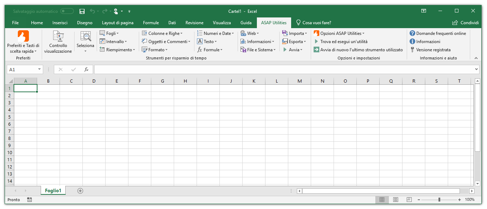The width and height of the screenshot is (487, 209).
Task: Click the Name Box showing A1
Action: [x=22, y=69]
